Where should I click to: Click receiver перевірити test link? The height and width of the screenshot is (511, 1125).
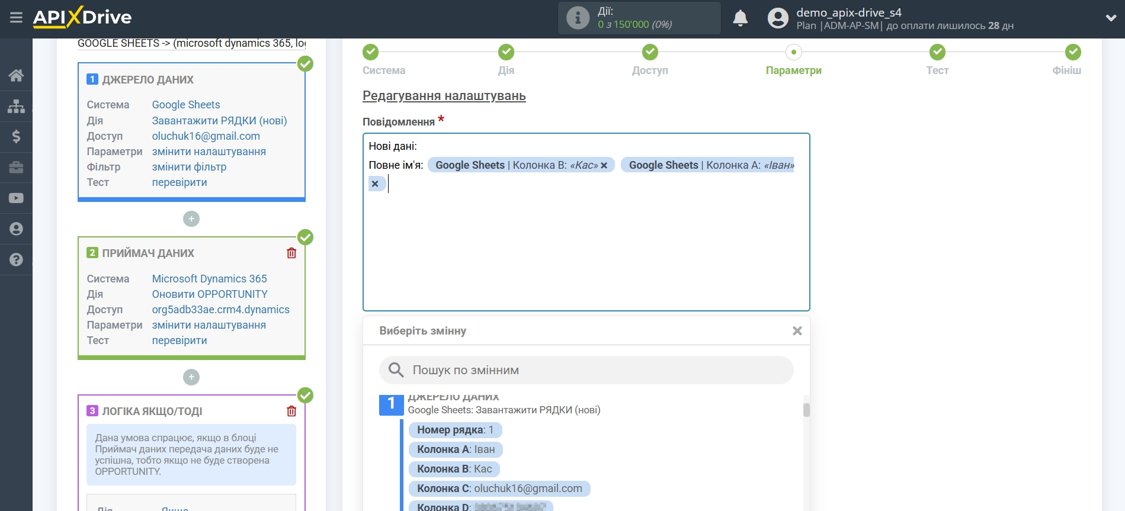[x=180, y=340]
